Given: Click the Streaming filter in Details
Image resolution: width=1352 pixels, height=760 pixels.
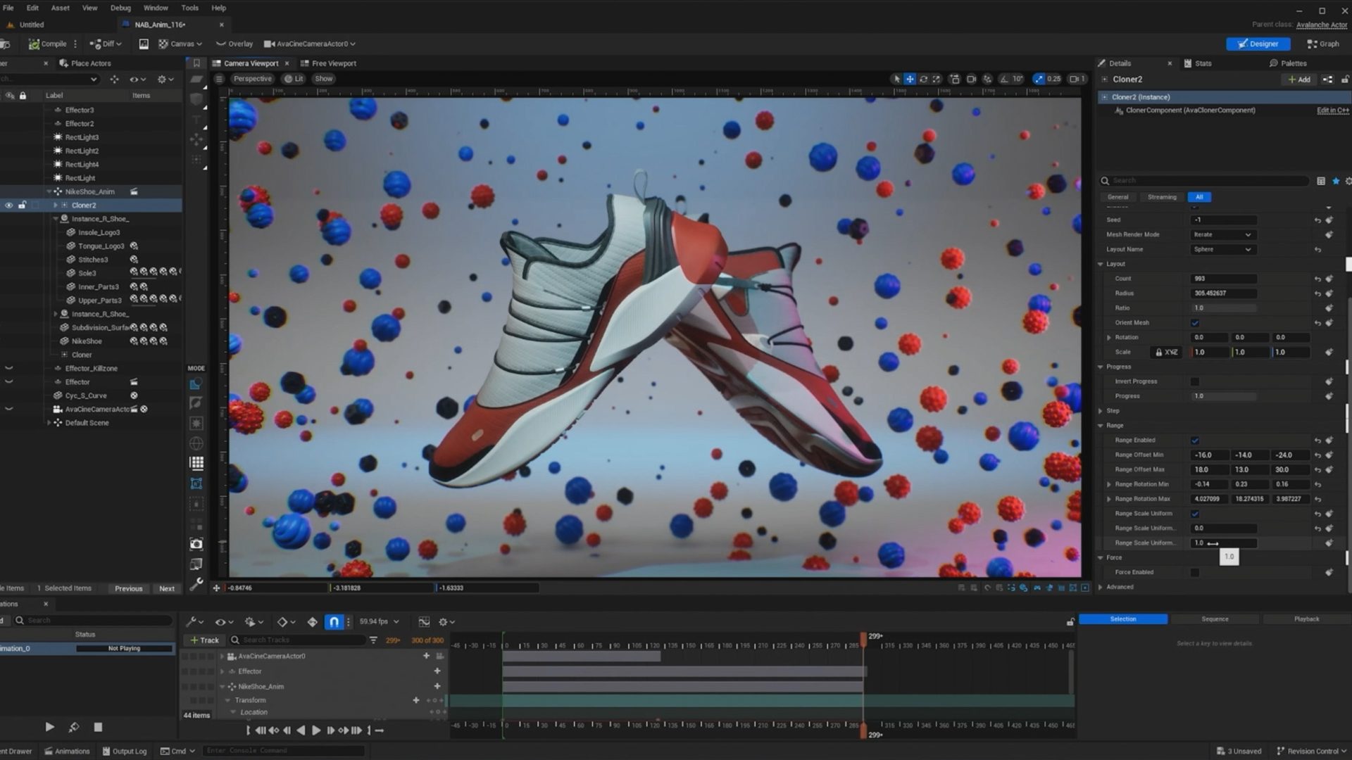Looking at the screenshot, I should 1162,197.
